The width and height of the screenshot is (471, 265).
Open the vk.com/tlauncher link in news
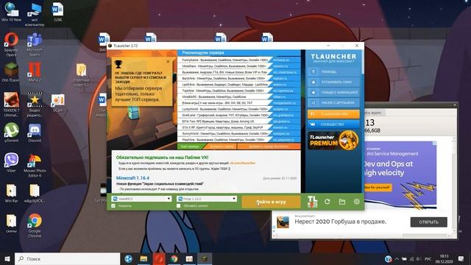tap(242, 163)
